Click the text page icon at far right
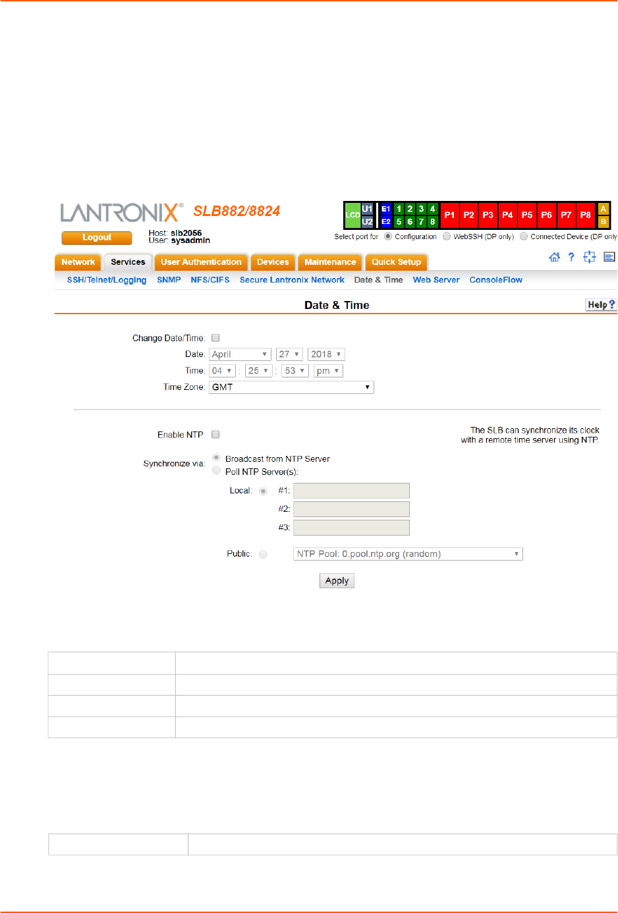The height and width of the screenshot is (913, 618). 609,258
